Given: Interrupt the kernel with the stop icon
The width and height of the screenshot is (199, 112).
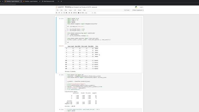Looking at the screenshot, I should pos(79,13).
